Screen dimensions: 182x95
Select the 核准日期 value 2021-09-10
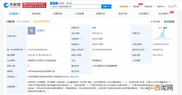[158, 55]
